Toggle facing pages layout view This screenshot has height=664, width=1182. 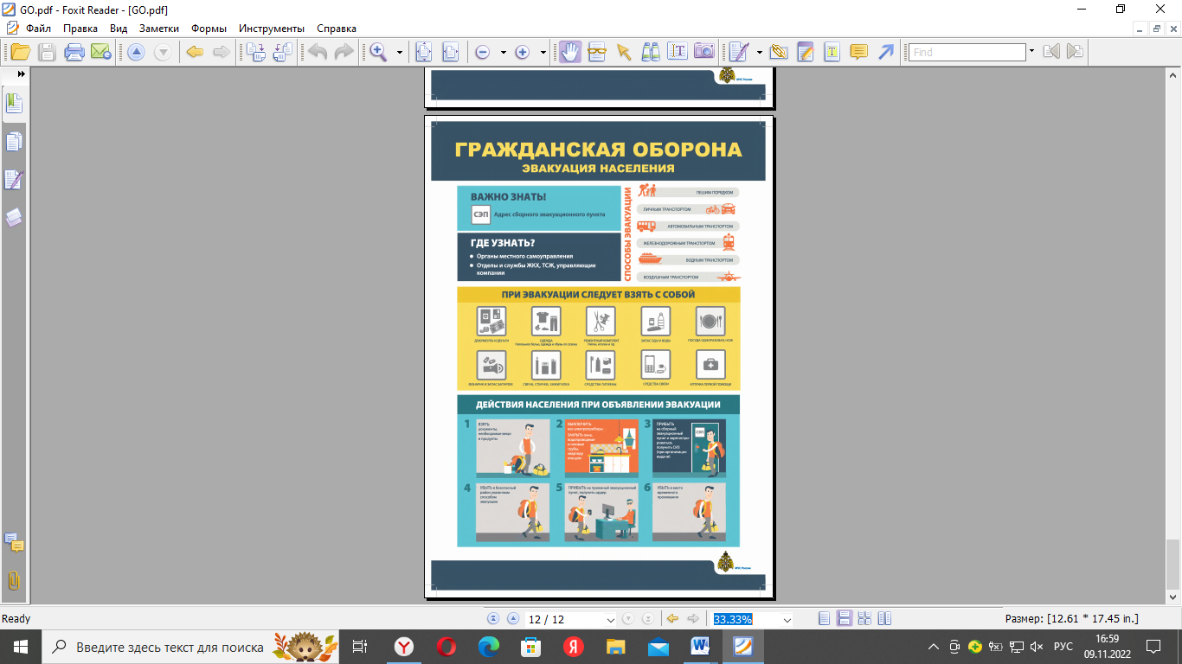tap(864, 619)
